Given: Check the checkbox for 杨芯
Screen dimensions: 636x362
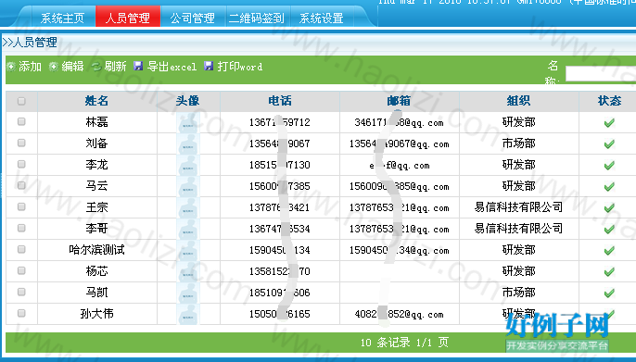Looking at the screenshot, I should (x=21, y=270).
